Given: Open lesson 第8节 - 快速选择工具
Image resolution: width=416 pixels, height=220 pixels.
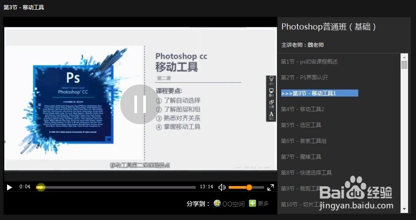Looking at the screenshot, I should [x=306, y=172].
